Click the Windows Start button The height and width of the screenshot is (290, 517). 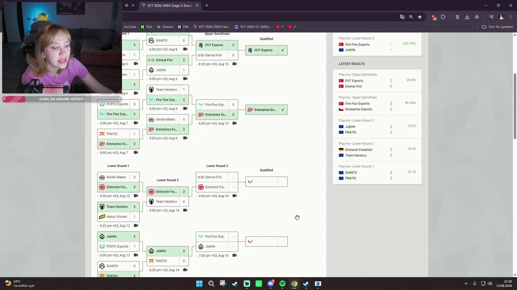199,284
